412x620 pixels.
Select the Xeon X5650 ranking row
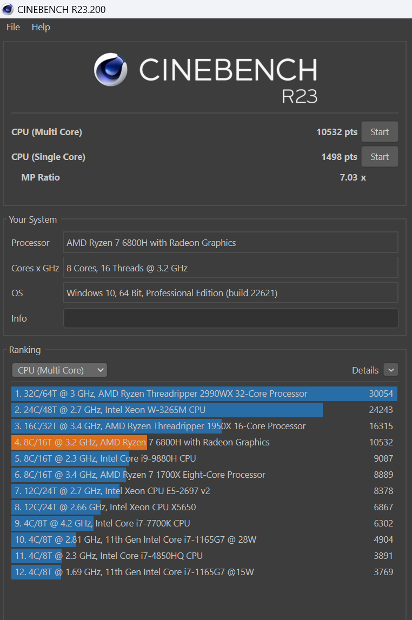[204, 508]
